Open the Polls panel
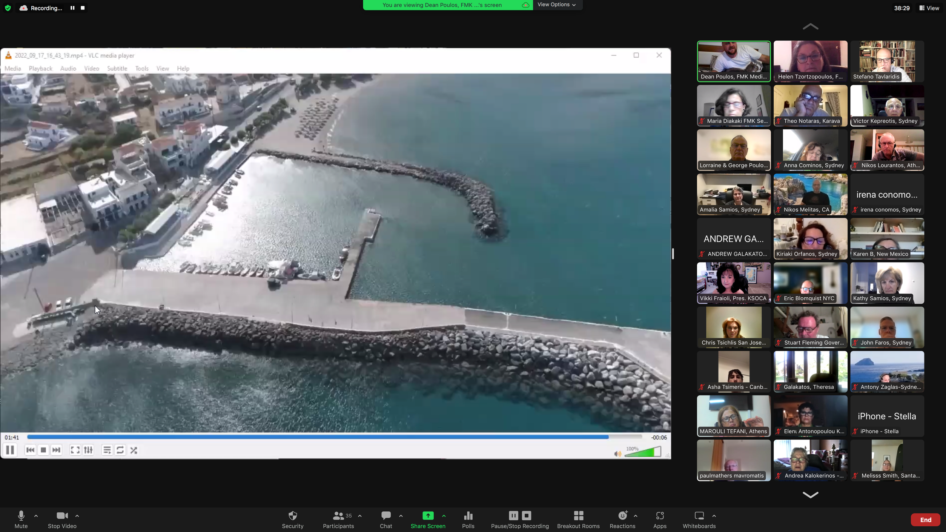The width and height of the screenshot is (946, 532). pyautogui.click(x=468, y=519)
